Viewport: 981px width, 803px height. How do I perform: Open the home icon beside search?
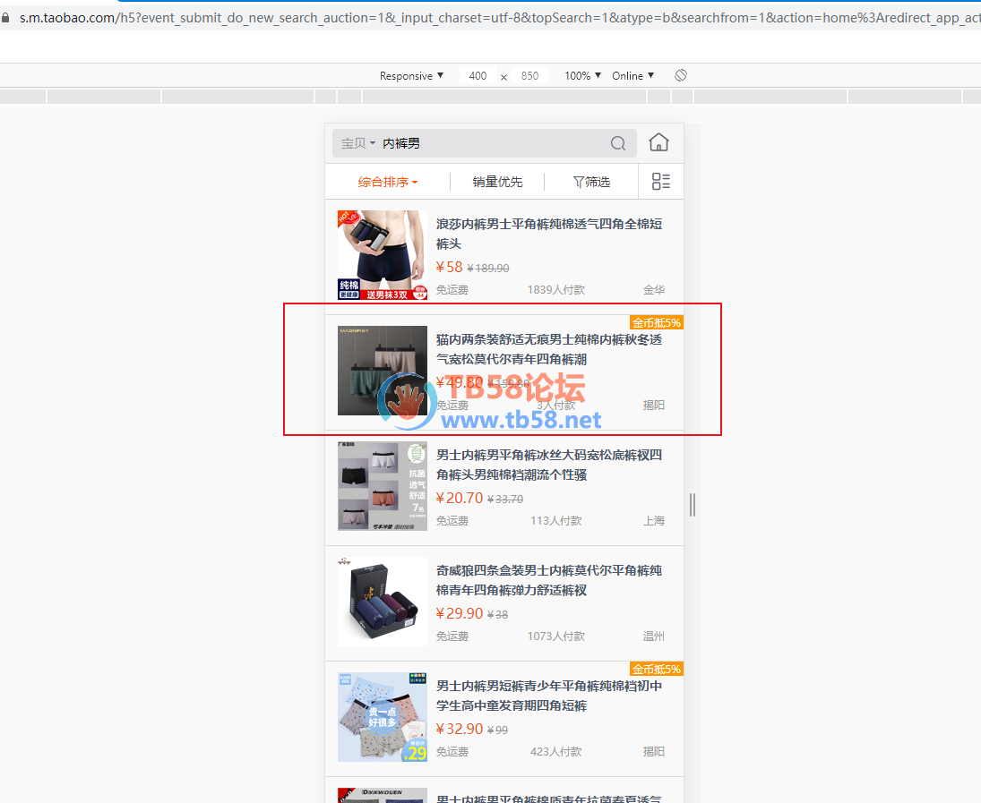(x=658, y=142)
